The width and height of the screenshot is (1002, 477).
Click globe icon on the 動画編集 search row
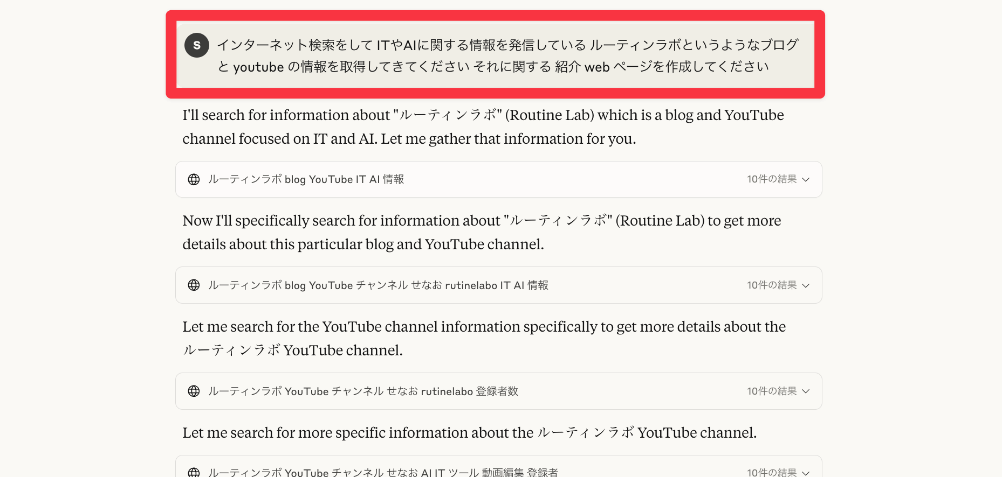[194, 472]
